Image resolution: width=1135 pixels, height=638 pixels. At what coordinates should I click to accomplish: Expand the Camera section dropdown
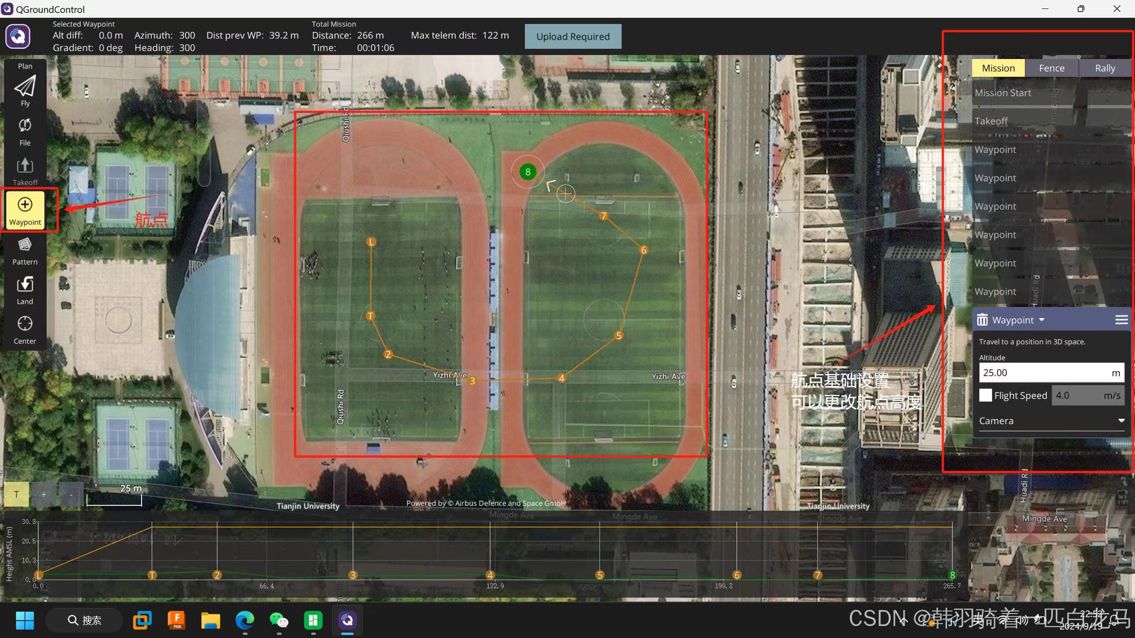click(x=1121, y=421)
